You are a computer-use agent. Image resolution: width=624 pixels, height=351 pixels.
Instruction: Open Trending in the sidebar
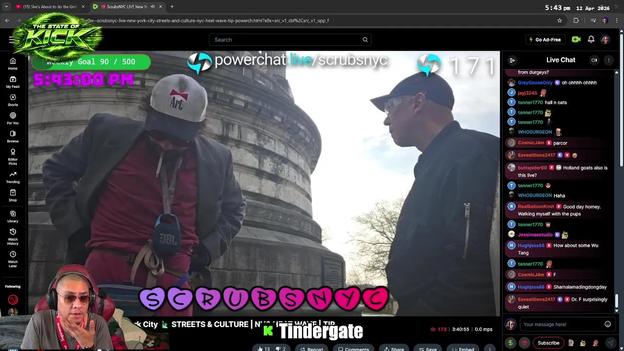13,177
